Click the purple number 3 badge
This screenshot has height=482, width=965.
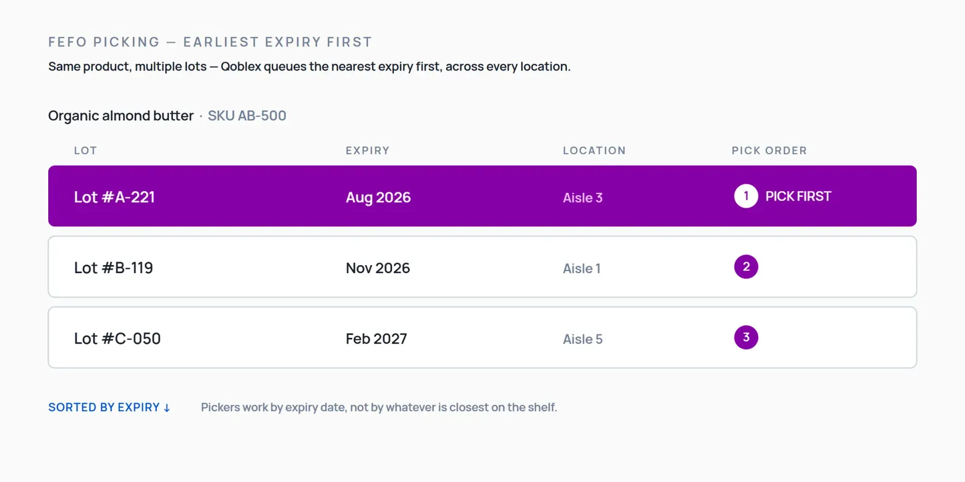(746, 337)
